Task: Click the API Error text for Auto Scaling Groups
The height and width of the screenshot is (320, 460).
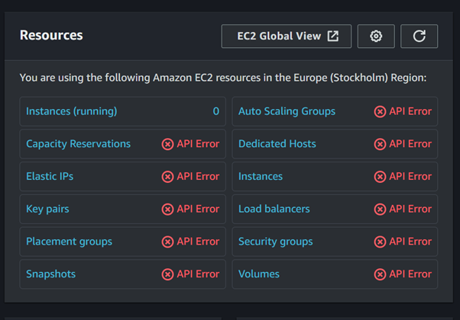Action: 410,111
